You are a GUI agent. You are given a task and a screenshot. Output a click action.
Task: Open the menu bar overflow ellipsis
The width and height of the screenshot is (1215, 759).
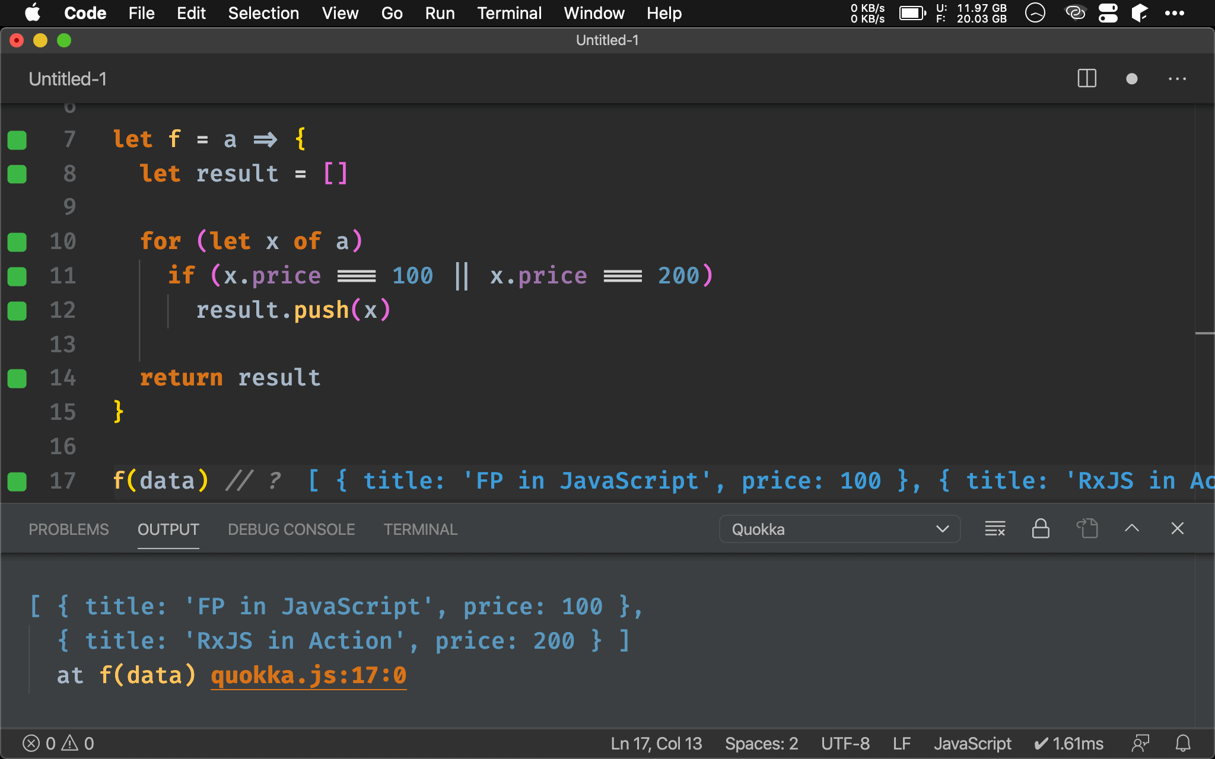tap(1174, 13)
